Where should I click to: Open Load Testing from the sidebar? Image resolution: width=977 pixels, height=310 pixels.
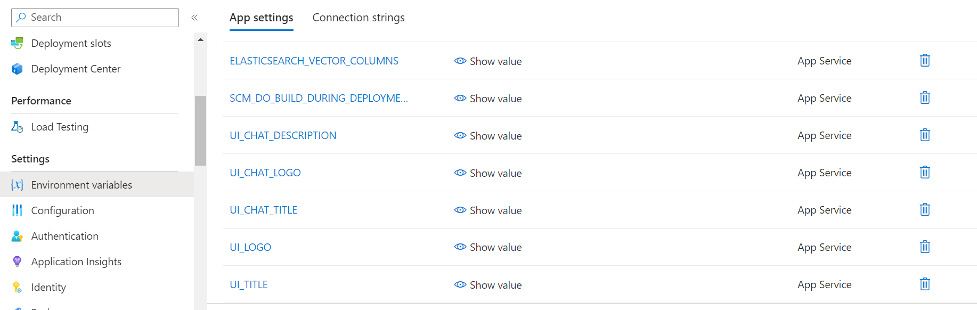(x=60, y=127)
